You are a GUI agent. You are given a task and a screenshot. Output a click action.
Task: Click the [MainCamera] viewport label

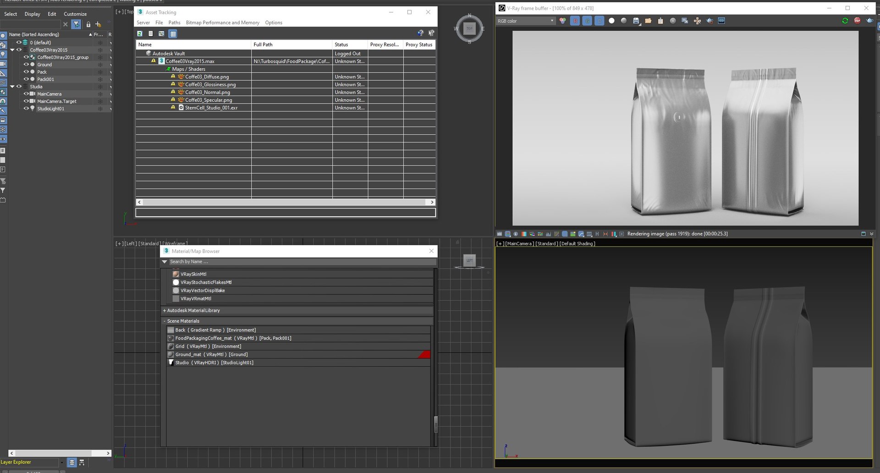pos(520,244)
